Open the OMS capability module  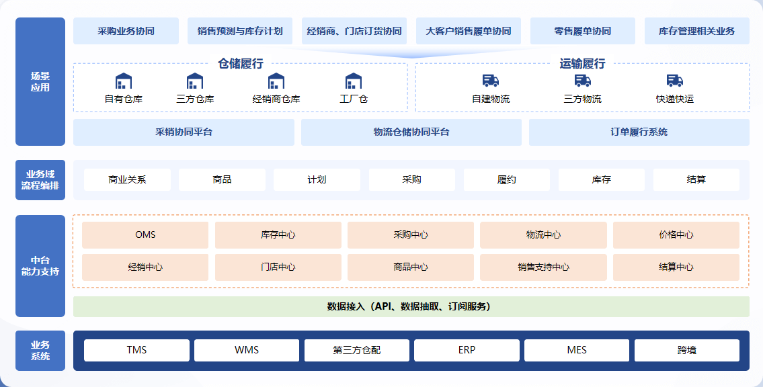click(x=145, y=234)
